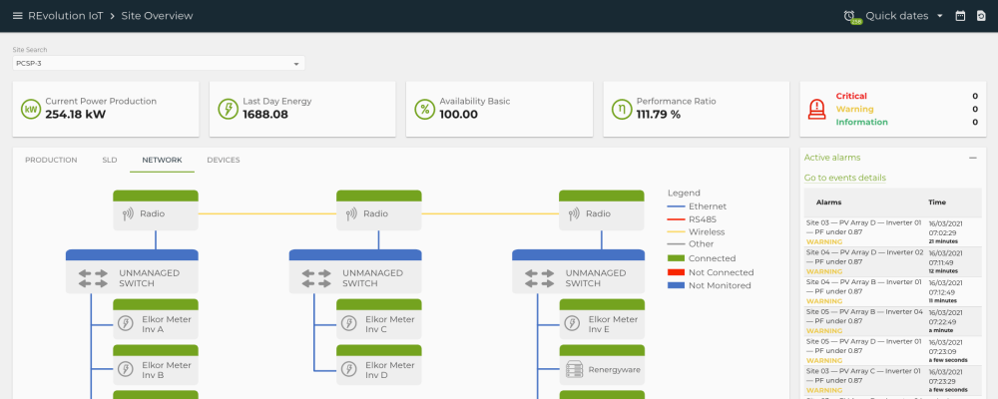Click the refresh report icon in header
The width and height of the screenshot is (998, 399).
[981, 16]
